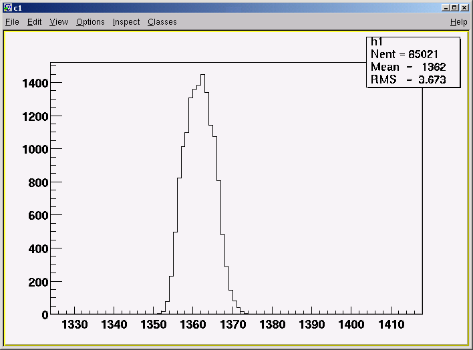The height and width of the screenshot is (350, 473).
Task: Click x-axis label 1410
Action: pos(391,325)
